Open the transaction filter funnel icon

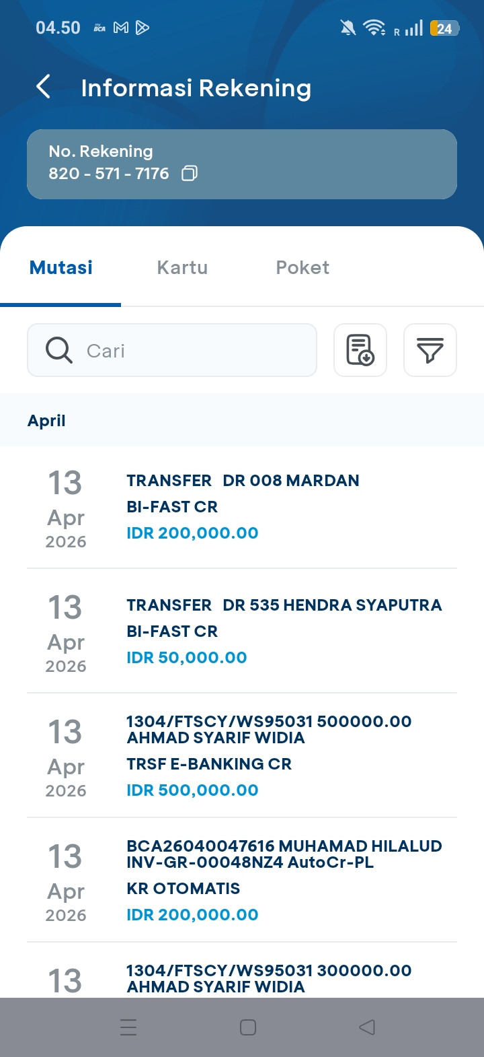pyautogui.click(x=430, y=350)
